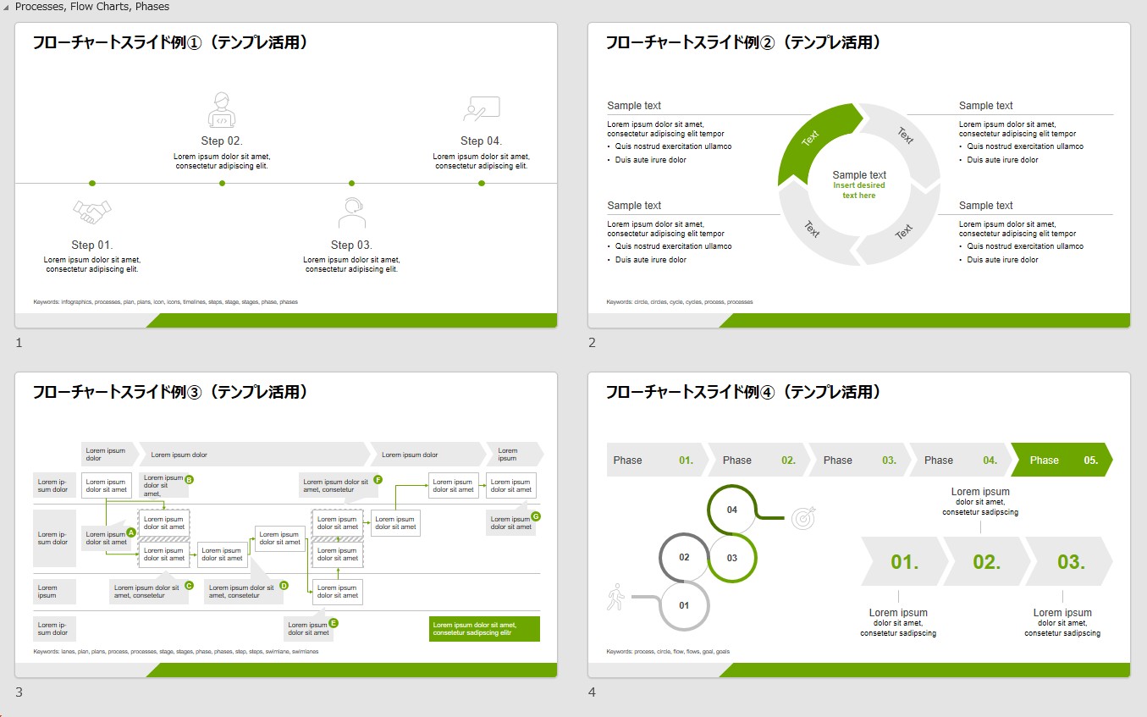Click the green text box in slide 3
Image resolution: width=1147 pixels, height=717 pixels.
[x=484, y=629]
